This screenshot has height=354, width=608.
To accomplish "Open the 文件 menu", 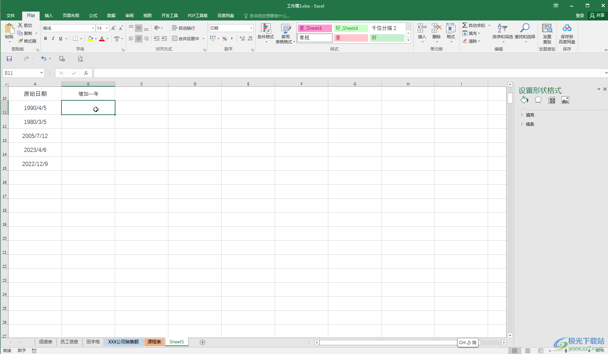I will [11, 16].
